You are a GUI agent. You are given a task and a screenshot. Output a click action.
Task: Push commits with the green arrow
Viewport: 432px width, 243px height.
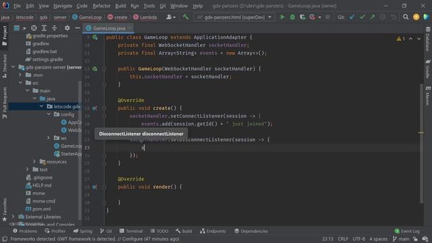372,17
